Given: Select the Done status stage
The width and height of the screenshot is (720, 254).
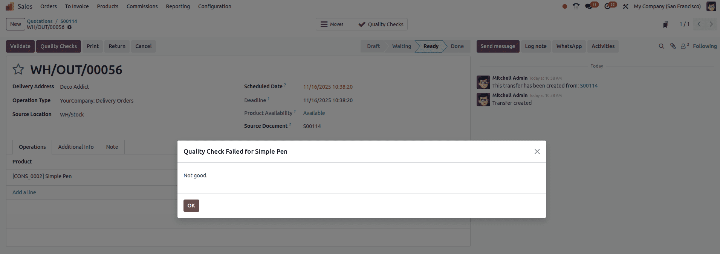Looking at the screenshot, I should pos(457,46).
